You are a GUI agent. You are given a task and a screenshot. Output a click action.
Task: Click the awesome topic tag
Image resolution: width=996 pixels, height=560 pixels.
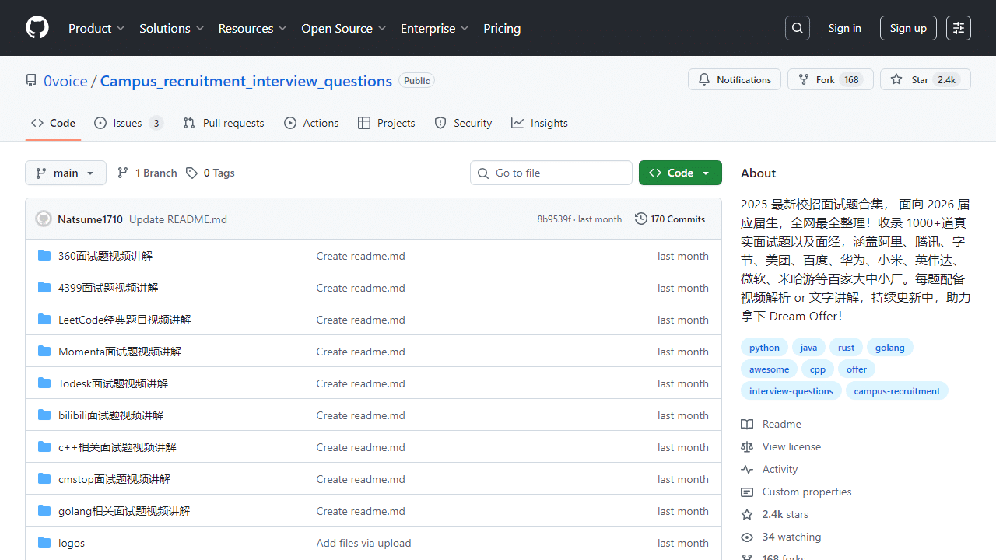tap(769, 369)
